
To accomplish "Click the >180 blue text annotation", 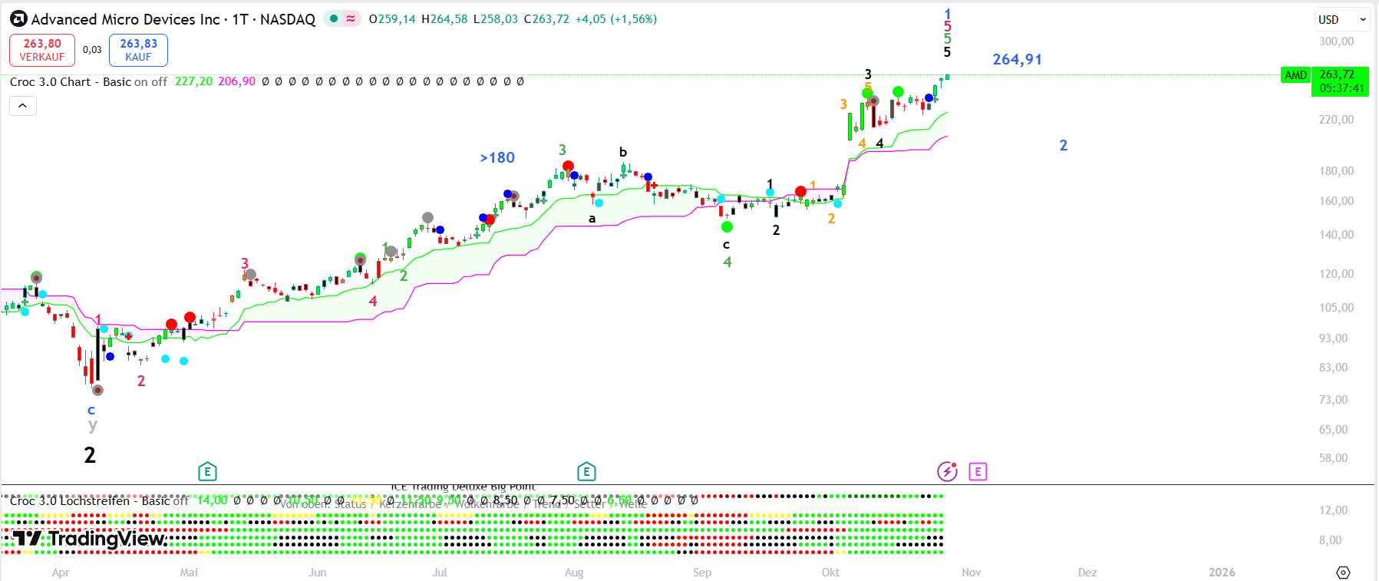I will 497,158.
